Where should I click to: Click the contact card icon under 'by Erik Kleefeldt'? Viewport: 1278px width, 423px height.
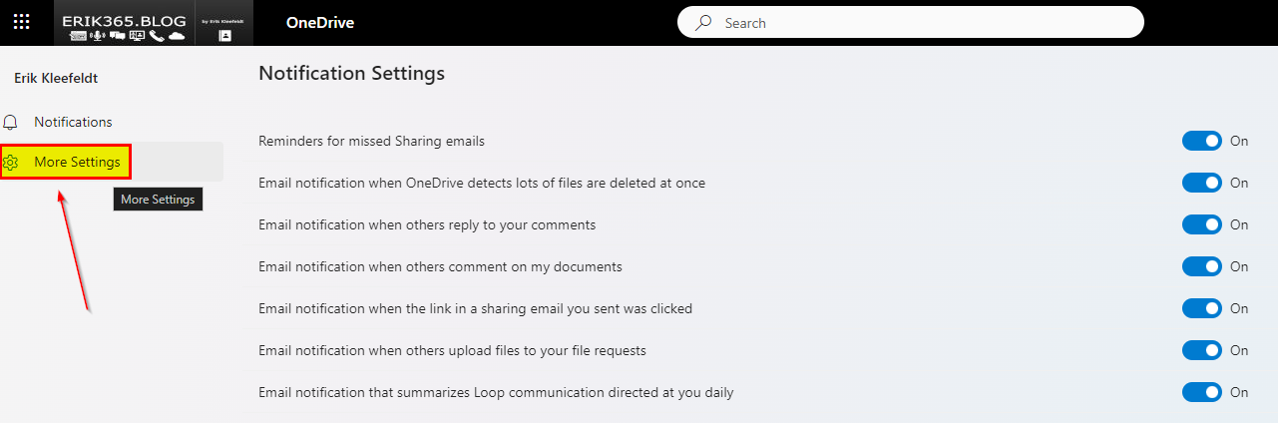(224, 35)
